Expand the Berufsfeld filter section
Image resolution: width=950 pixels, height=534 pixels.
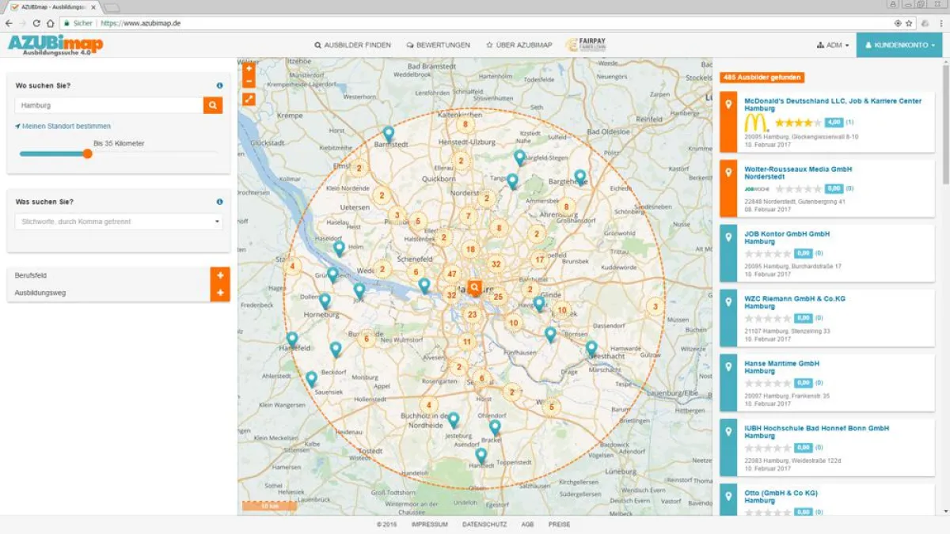point(220,276)
